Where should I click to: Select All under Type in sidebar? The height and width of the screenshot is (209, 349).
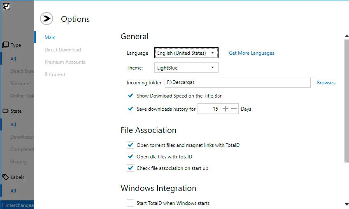tap(13, 59)
